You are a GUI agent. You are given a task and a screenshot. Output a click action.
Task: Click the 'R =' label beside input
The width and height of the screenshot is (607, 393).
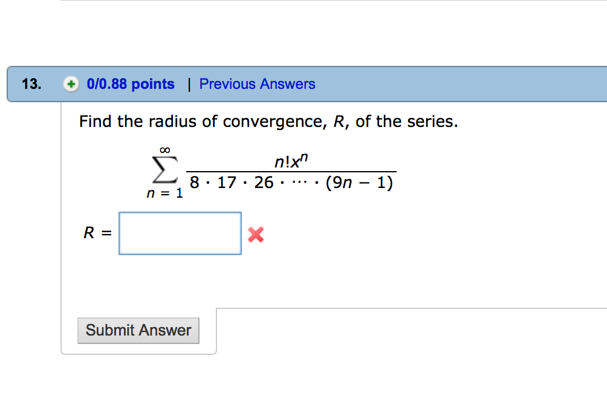[97, 233]
